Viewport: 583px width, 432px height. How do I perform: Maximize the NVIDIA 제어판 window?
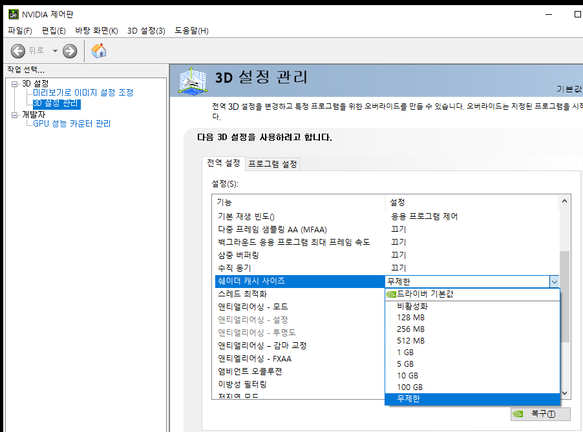click(x=577, y=14)
